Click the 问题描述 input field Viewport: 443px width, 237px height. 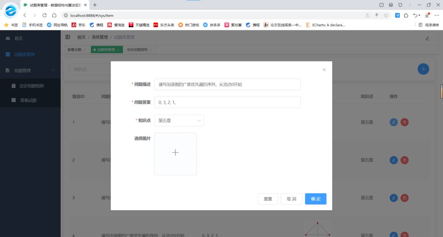pyautogui.click(x=227, y=84)
